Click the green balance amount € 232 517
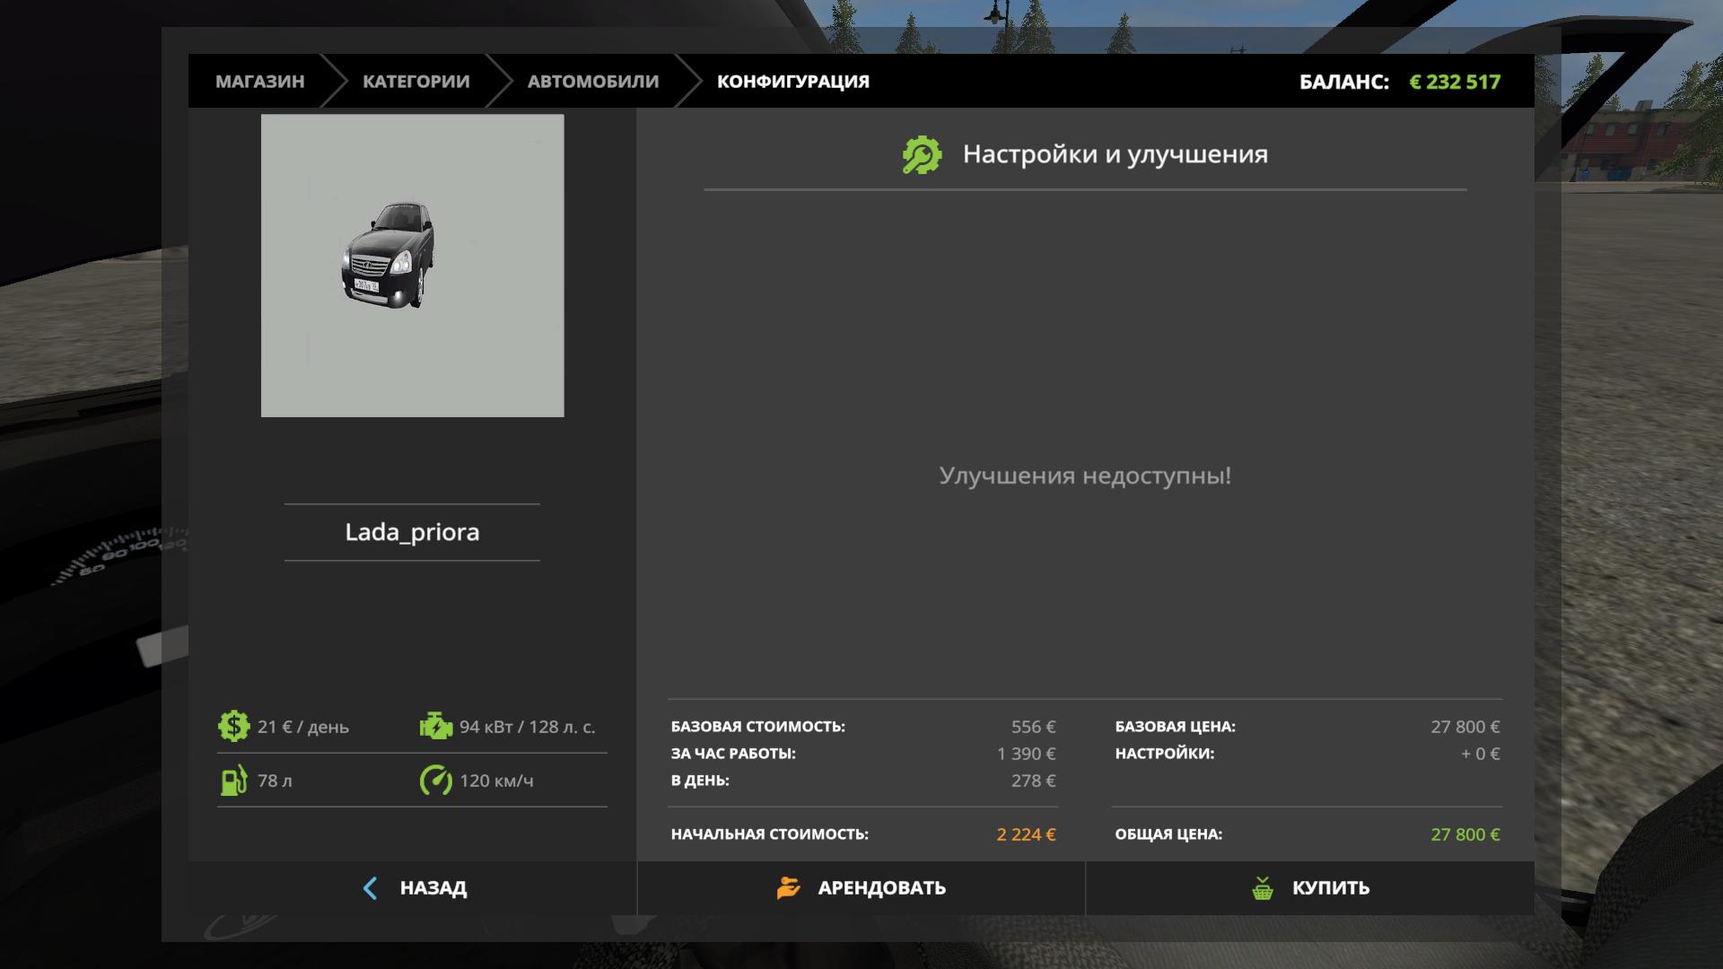The height and width of the screenshot is (969, 1723). point(1454,82)
